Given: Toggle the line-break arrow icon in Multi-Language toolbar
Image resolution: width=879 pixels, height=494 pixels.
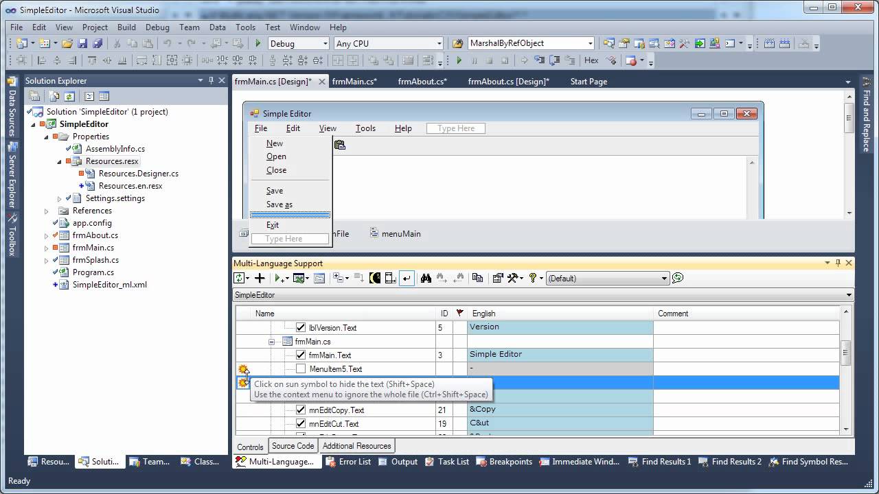Looking at the screenshot, I should tap(407, 278).
